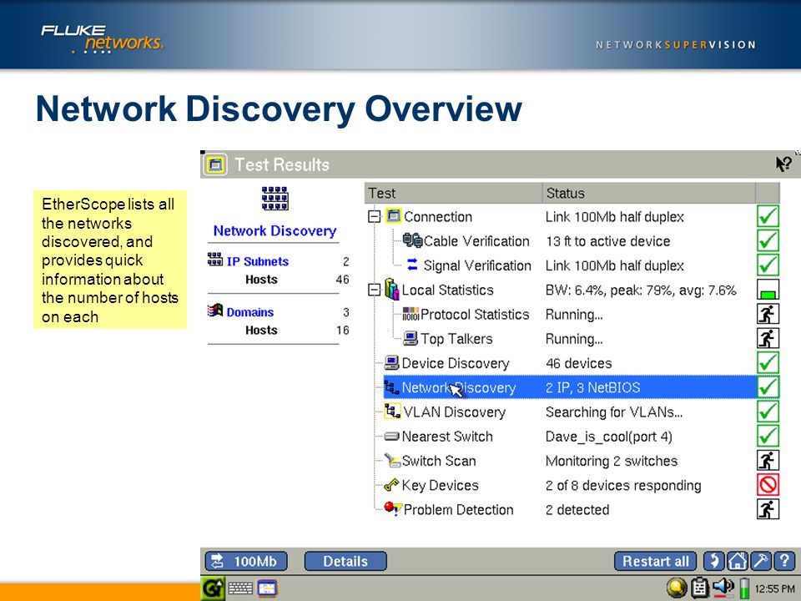The width and height of the screenshot is (801, 601).
Task: Click the Cable Verification icon
Action: (412, 240)
